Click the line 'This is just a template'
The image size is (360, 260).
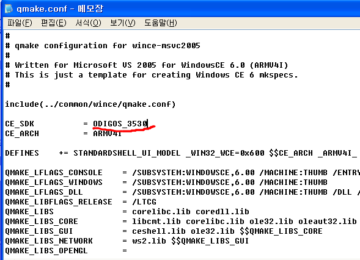pos(71,75)
